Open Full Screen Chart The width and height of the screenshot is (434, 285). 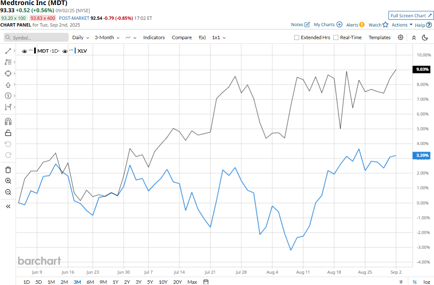[411, 16]
